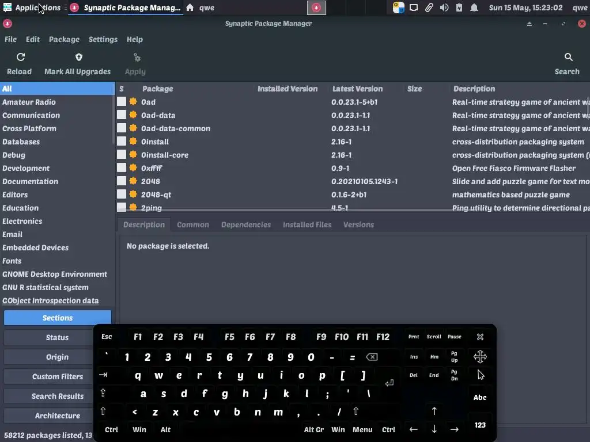The width and height of the screenshot is (590, 442).
Task: Toggle the status checkbox for 0install-core
Action: pyautogui.click(x=122, y=154)
